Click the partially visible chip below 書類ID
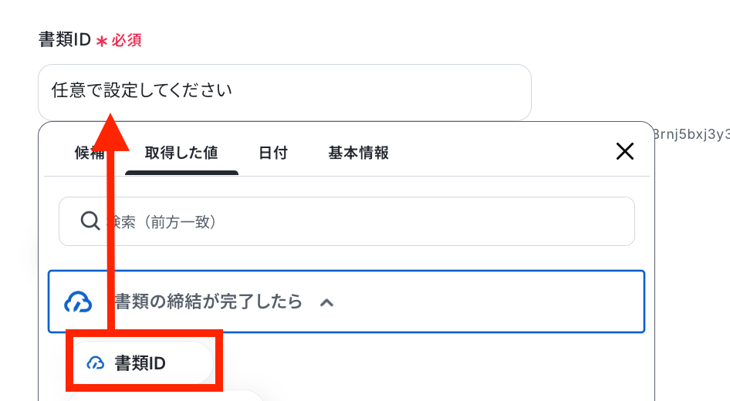This screenshot has width=730, height=401. pyautogui.click(x=165, y=396)
